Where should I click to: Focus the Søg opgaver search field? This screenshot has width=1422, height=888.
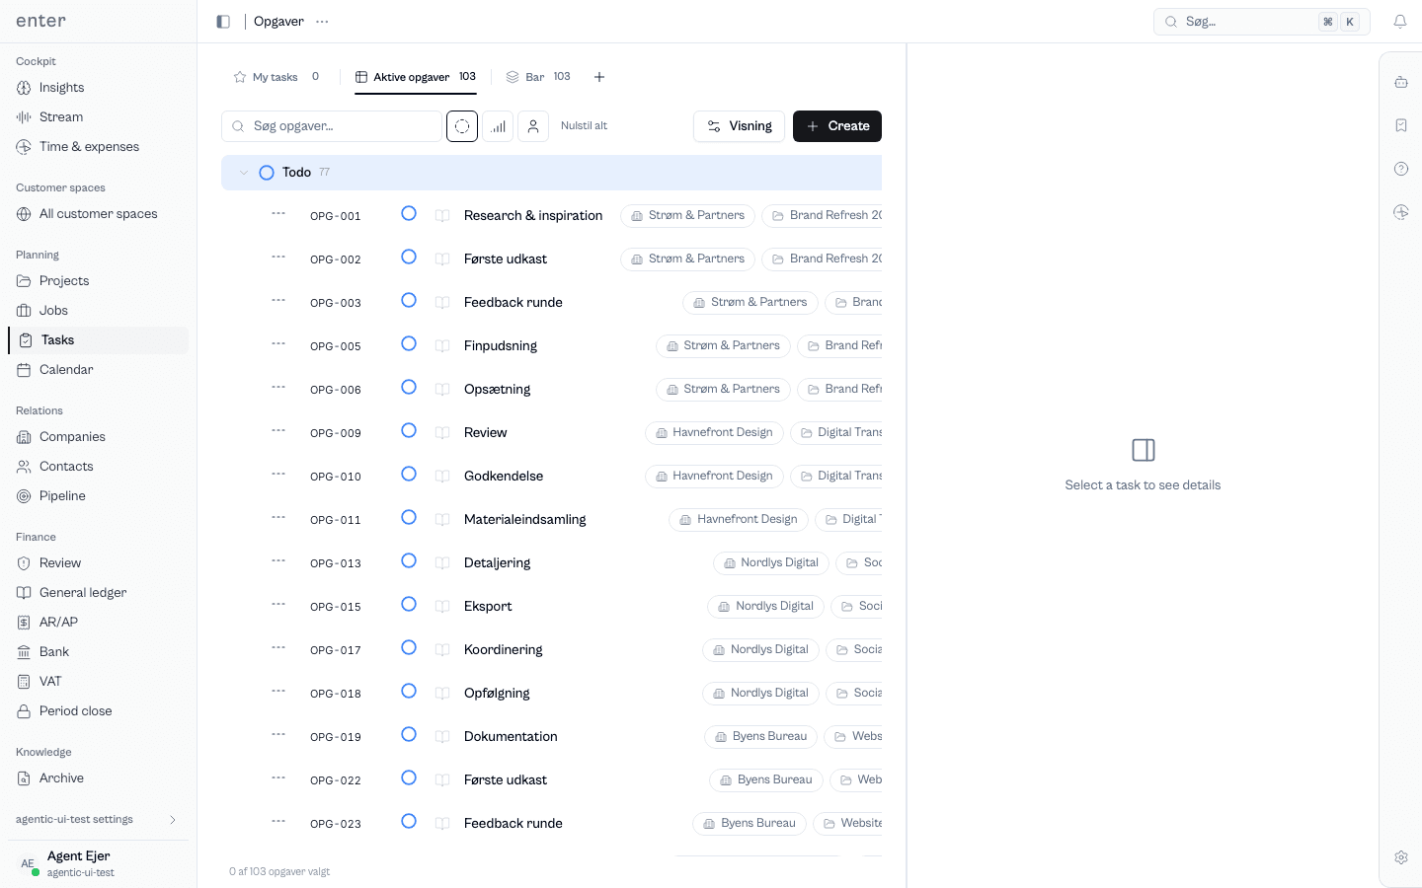click(332, 126)
